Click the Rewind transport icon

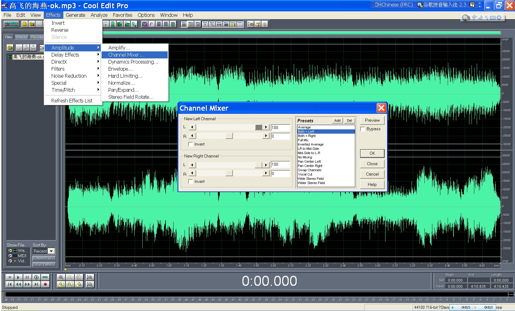tap(18, 284)
